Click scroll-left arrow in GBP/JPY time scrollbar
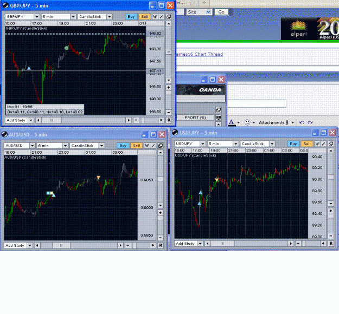The height and width of the screenshot is (314, 339). click(39, 120)
